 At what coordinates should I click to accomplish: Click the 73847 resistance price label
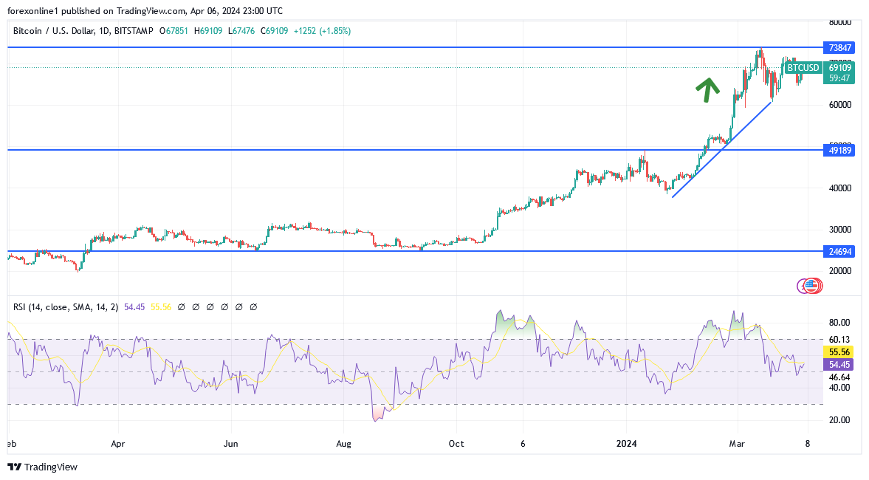tap(839, 47)
